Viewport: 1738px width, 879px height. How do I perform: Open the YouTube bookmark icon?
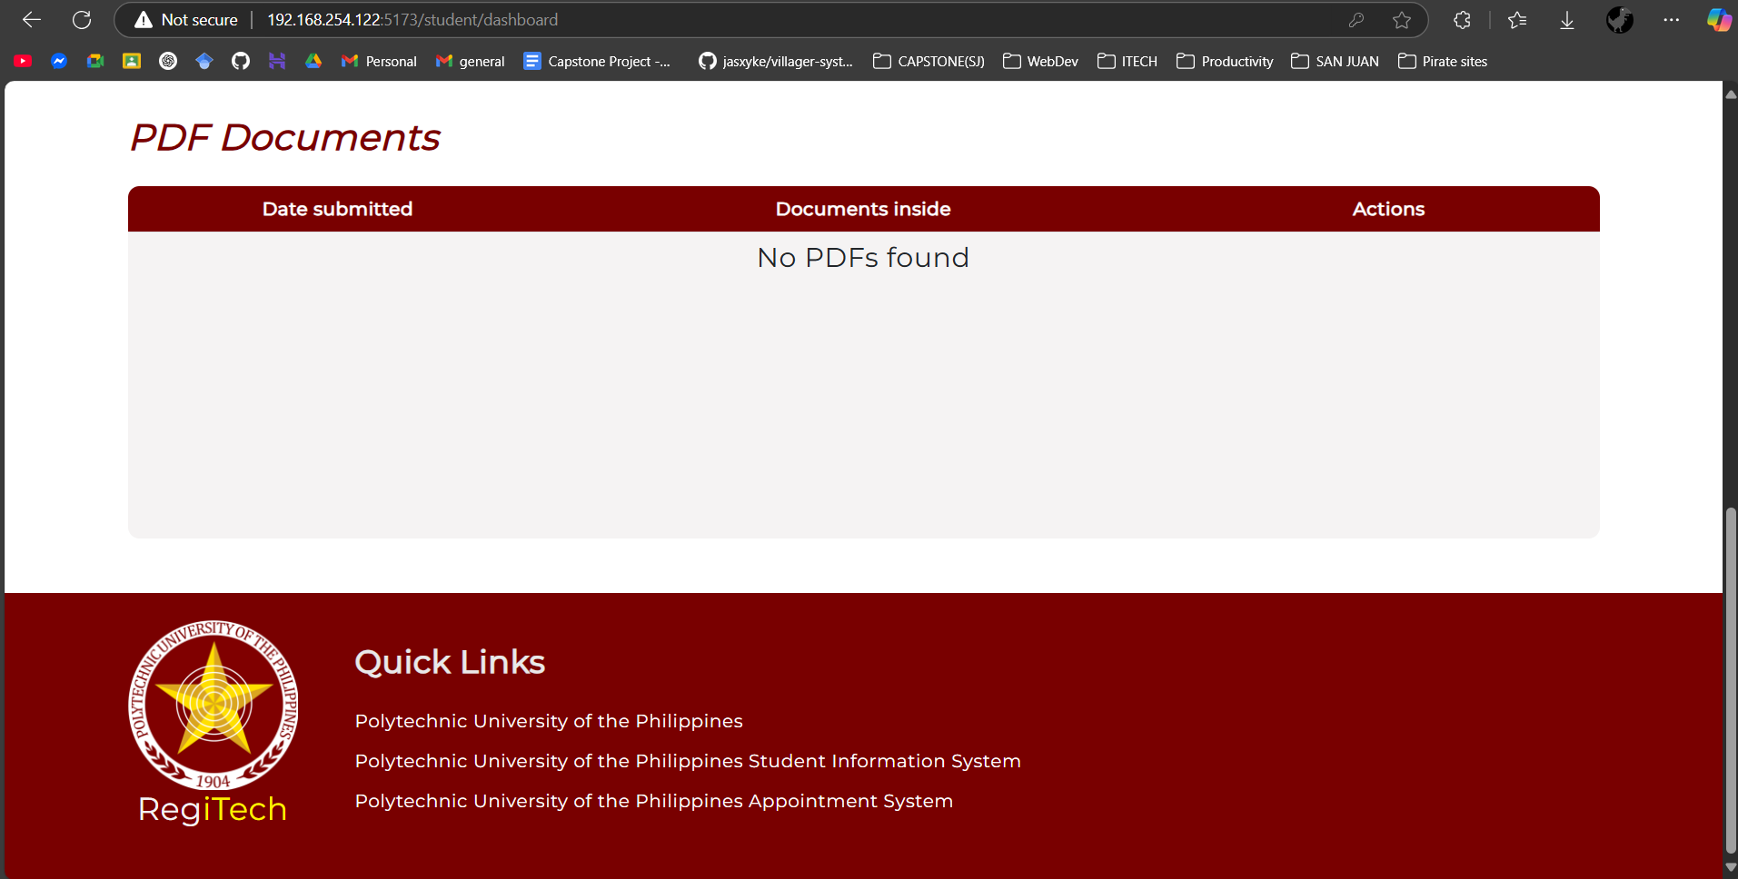24,61
